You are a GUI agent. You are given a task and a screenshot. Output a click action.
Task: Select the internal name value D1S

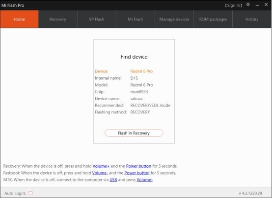coord(134,78)
